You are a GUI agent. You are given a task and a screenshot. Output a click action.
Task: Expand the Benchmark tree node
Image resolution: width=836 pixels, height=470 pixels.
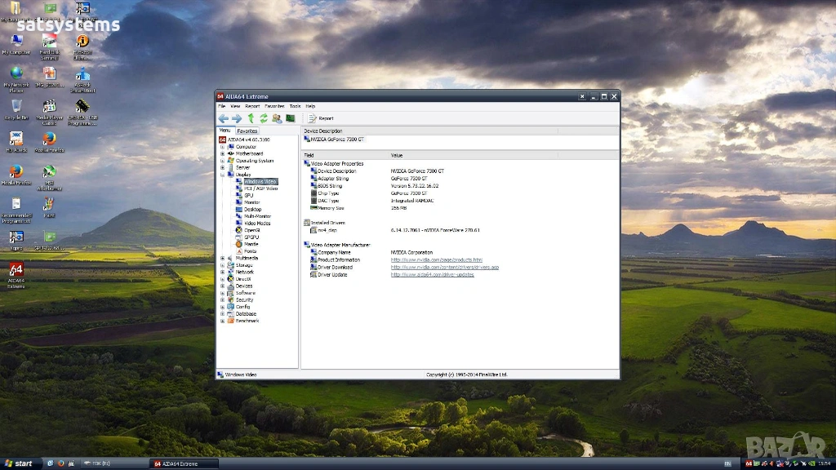222,321
